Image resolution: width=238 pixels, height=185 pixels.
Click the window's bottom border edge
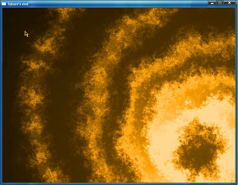117,184
